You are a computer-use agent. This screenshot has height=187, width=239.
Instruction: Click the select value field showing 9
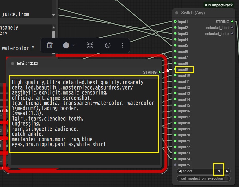point(219,171)
